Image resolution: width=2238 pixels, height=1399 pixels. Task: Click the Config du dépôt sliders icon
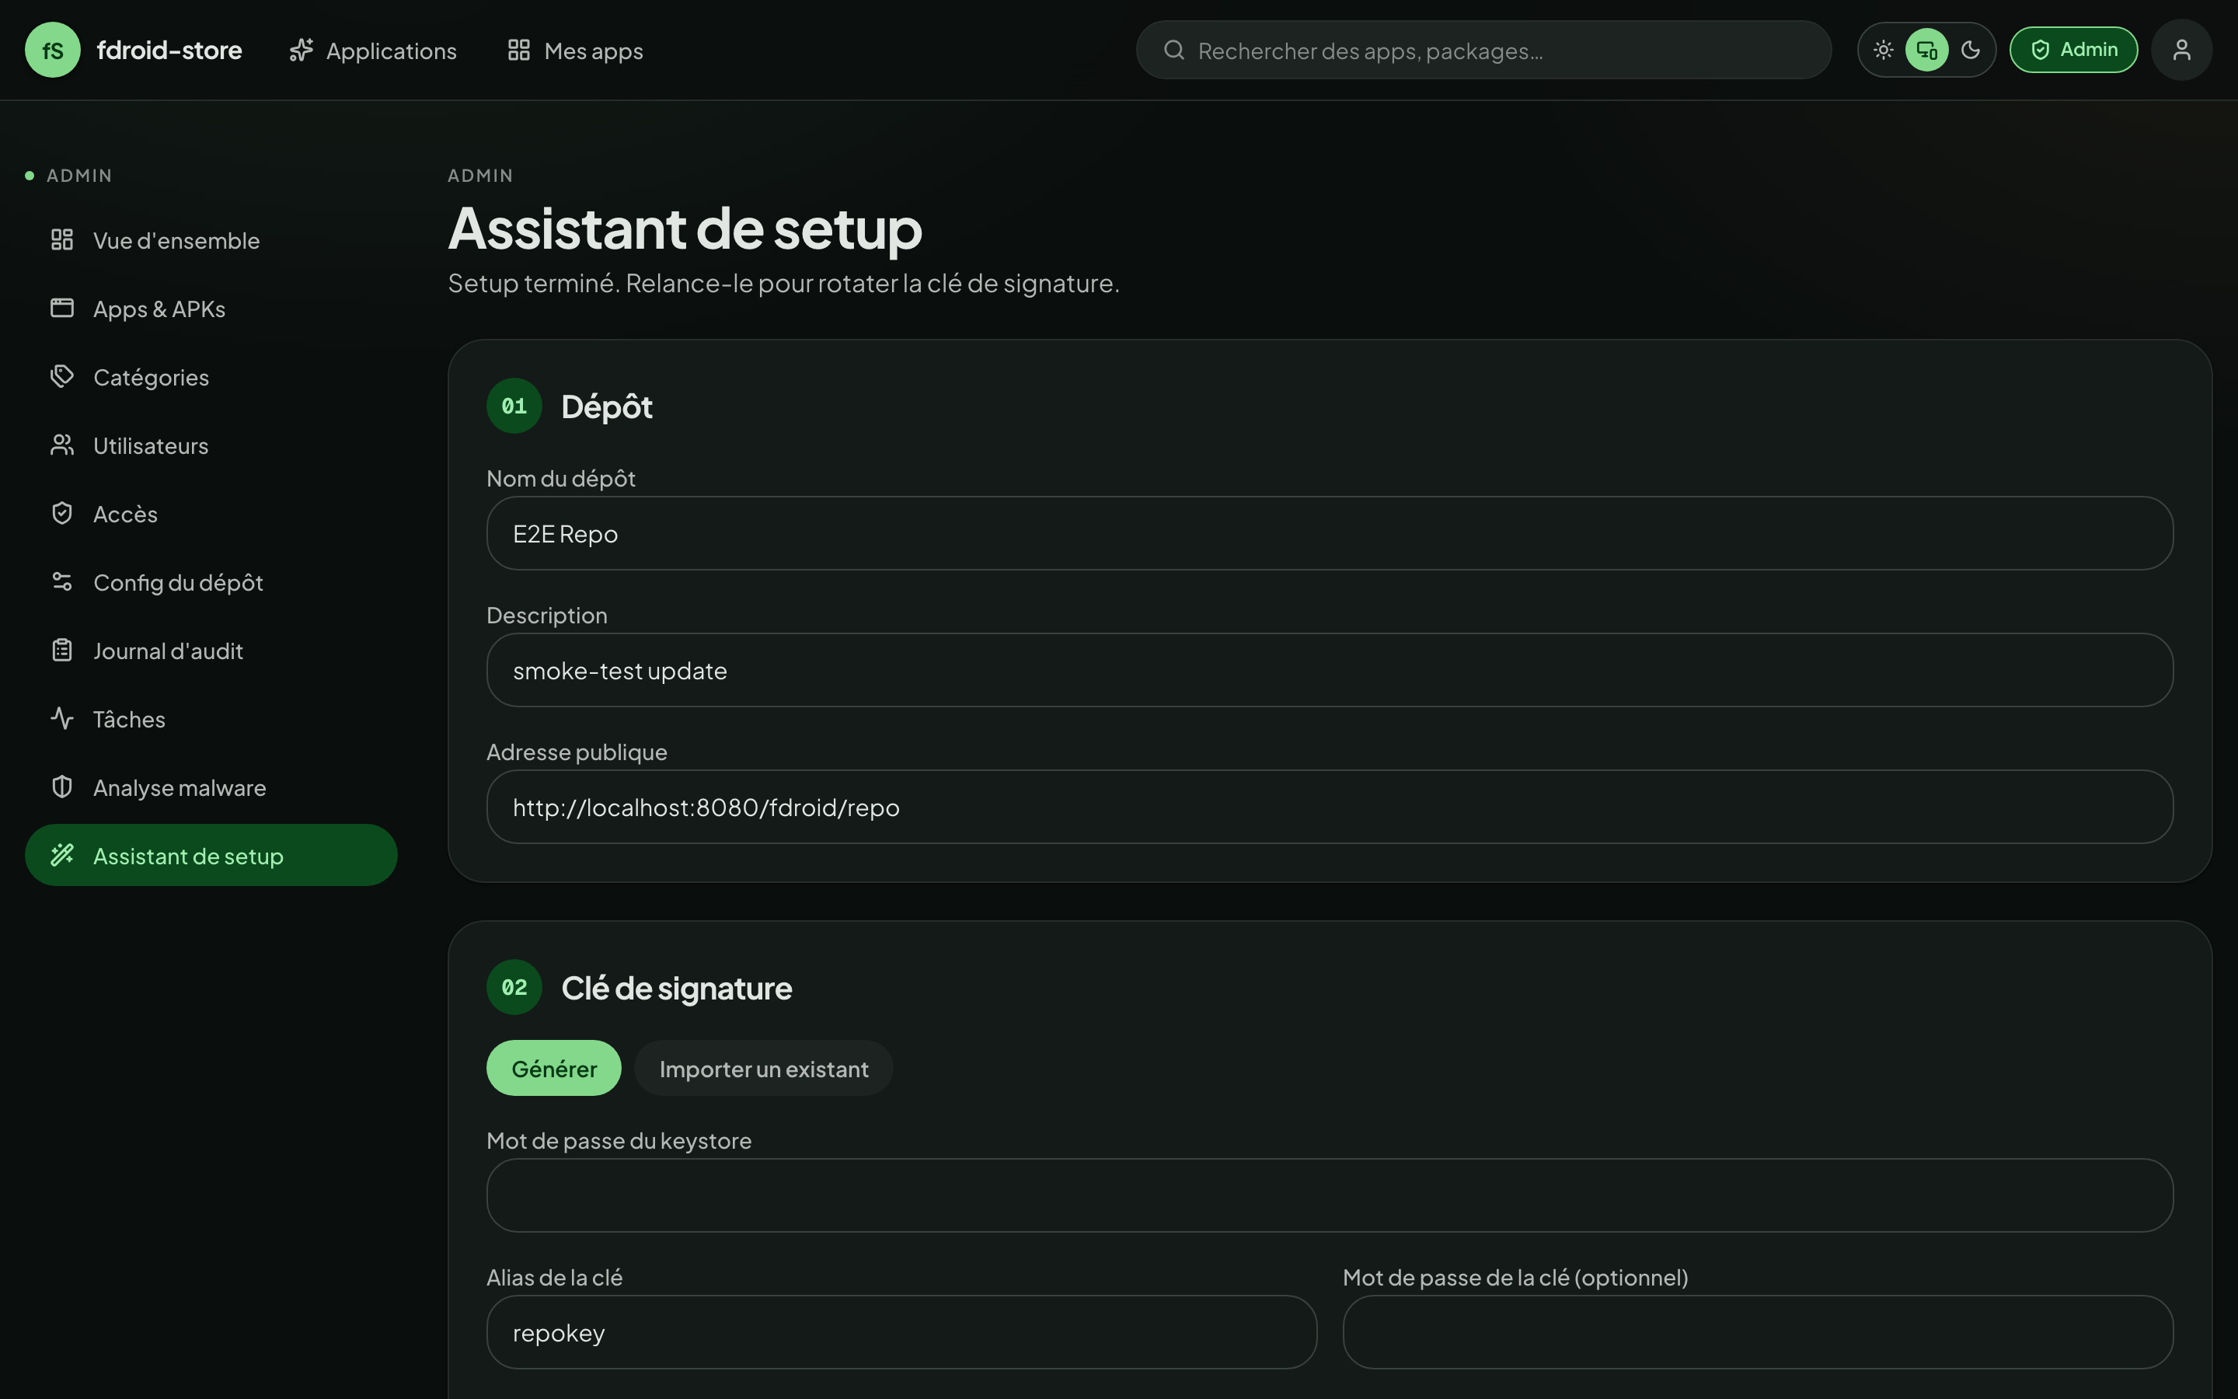pos(62,582)
